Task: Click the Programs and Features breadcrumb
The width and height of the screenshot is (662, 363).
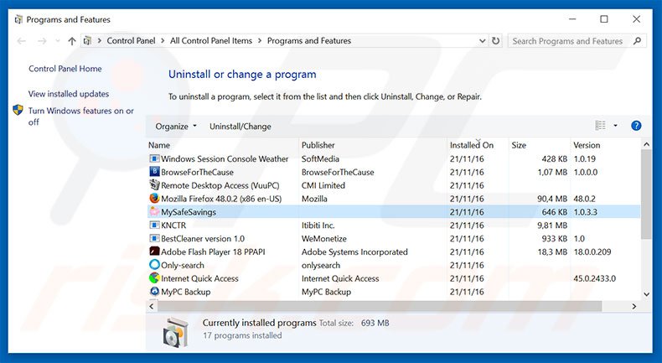Action: point(309,41)
